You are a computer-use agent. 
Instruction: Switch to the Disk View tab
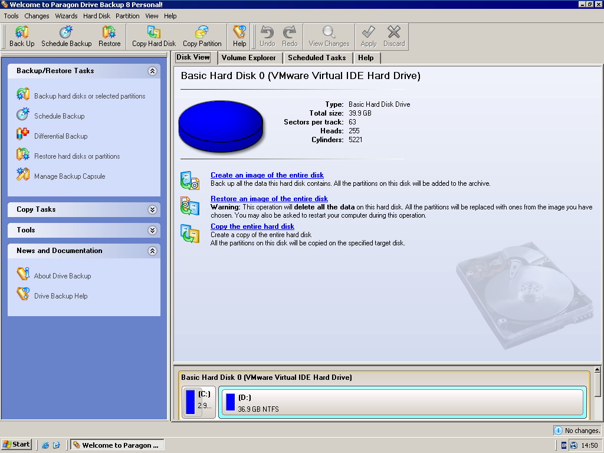pyautogui.click(x=193, y=57)
